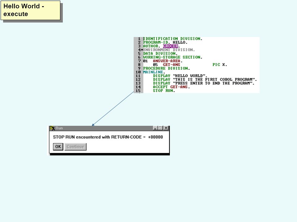
Task: Click the FIRST COBOL PROGRAM display line
Action: coord(205,80)
